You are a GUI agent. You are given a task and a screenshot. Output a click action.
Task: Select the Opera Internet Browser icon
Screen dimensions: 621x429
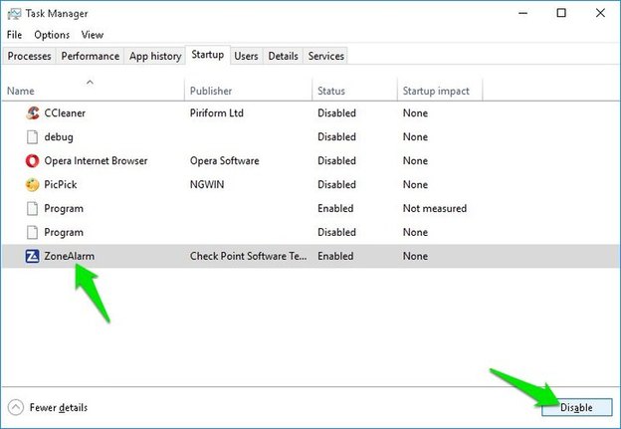pos(33,160)
